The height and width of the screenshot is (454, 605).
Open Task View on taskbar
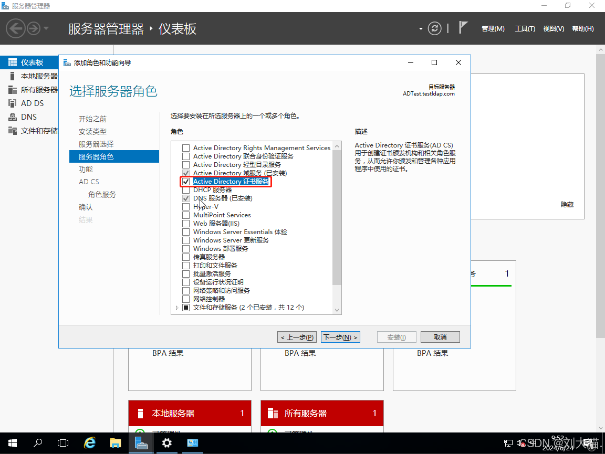tap(63, 443)
